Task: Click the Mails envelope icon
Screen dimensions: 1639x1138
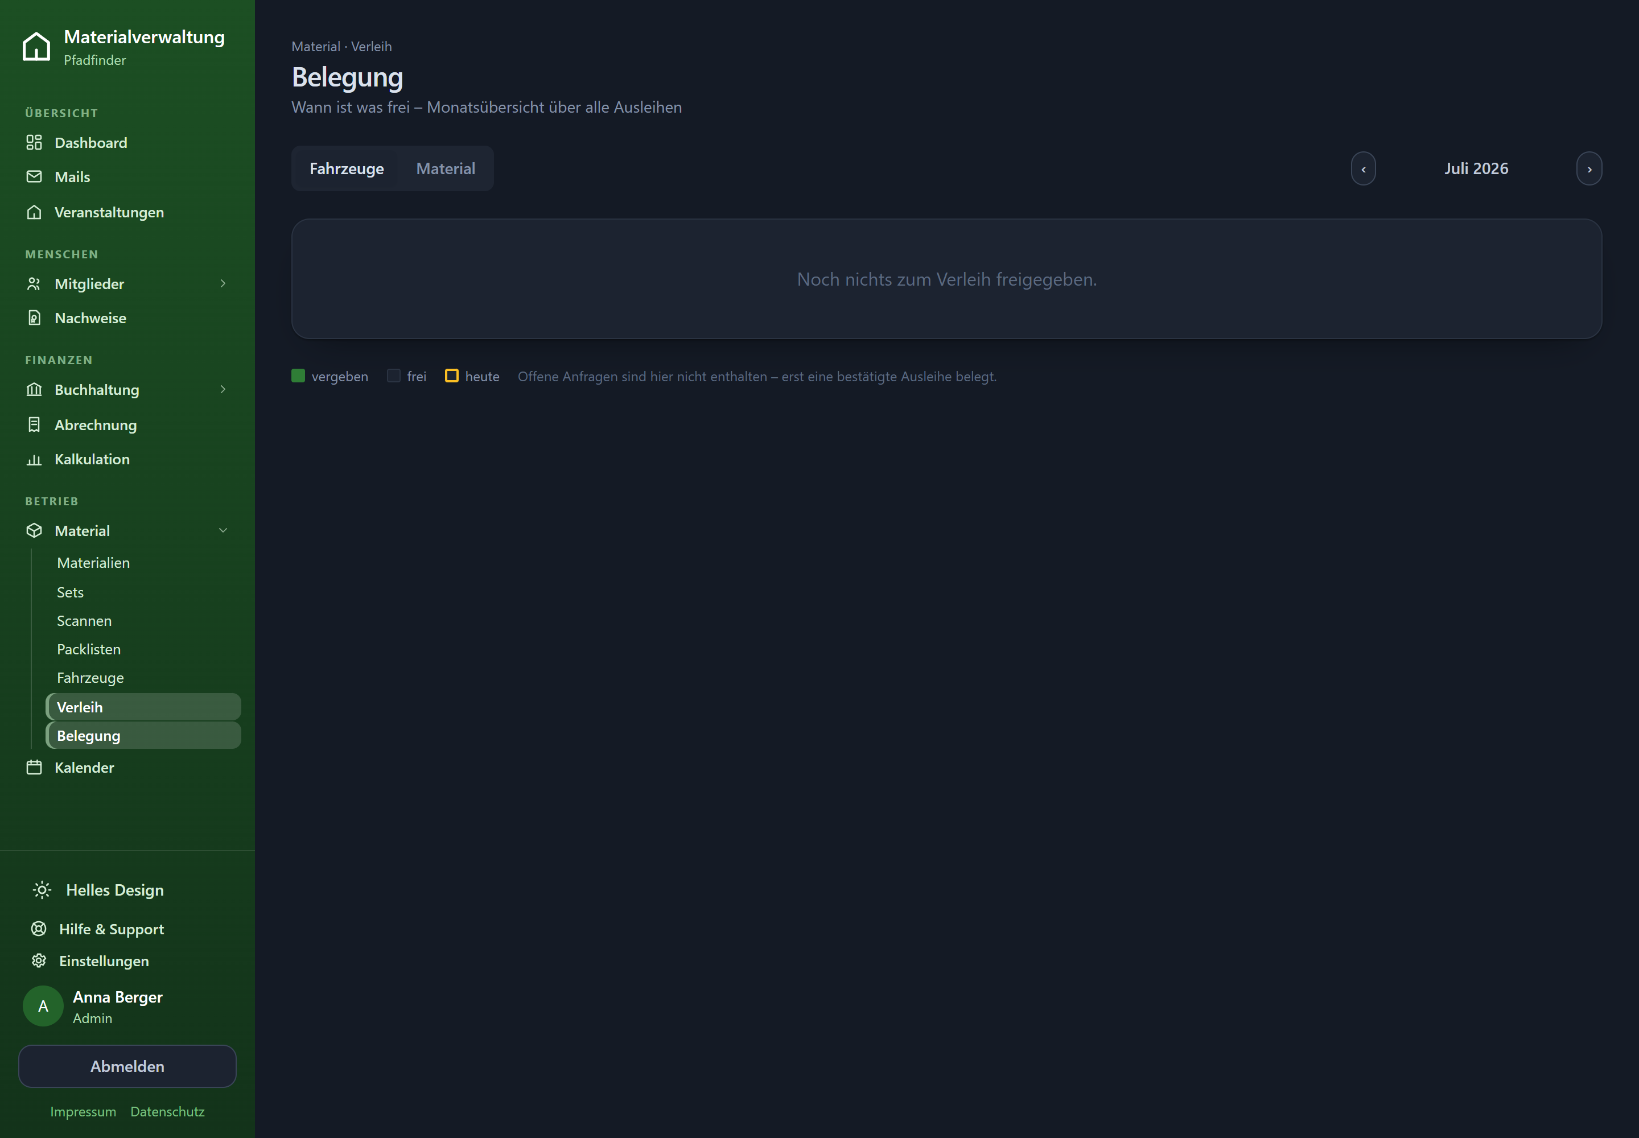Action: click(34, 177)
